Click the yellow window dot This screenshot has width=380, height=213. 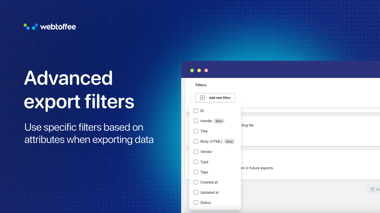(199, 70)
